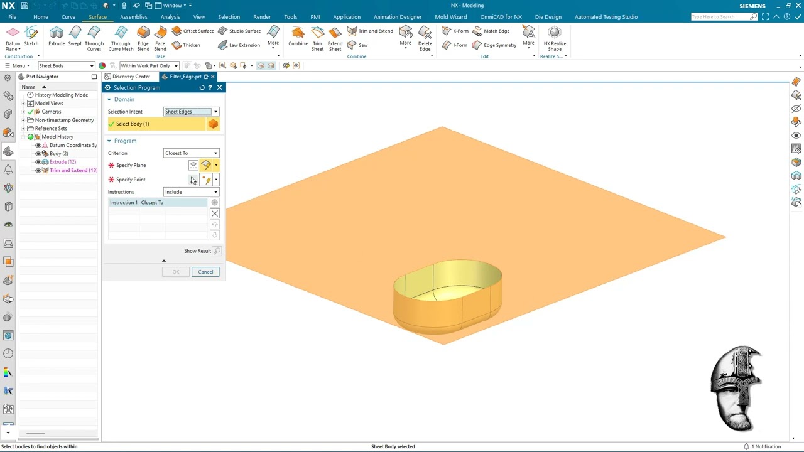This screenshot has height=452, width=804.
Task: Collapse the Program section
Action: 109,141
